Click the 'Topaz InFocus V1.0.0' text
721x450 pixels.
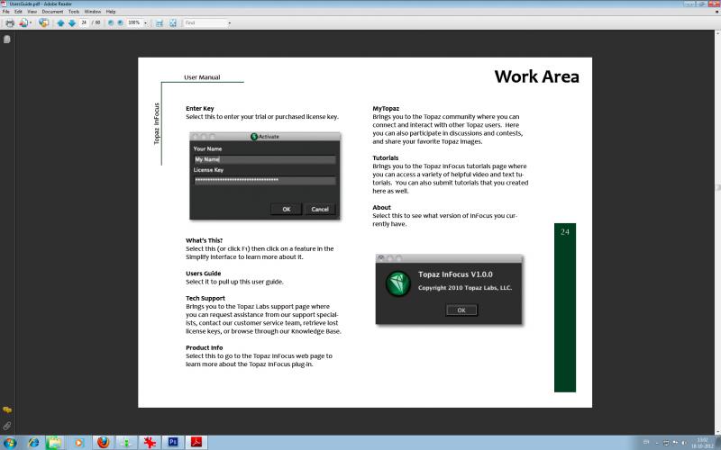pos(455,274)
